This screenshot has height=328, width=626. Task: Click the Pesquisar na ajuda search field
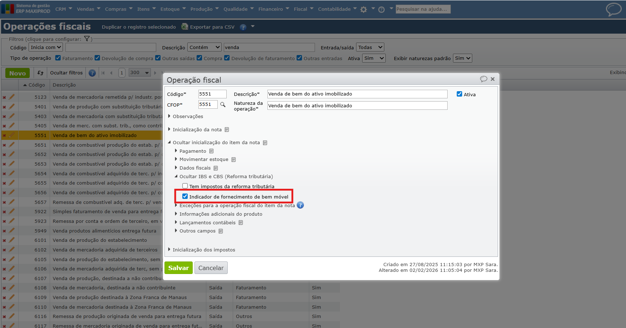coord(423,9)
